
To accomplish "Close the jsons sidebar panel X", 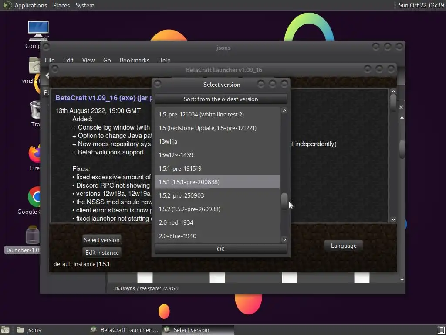I will [x=401, y=107].
